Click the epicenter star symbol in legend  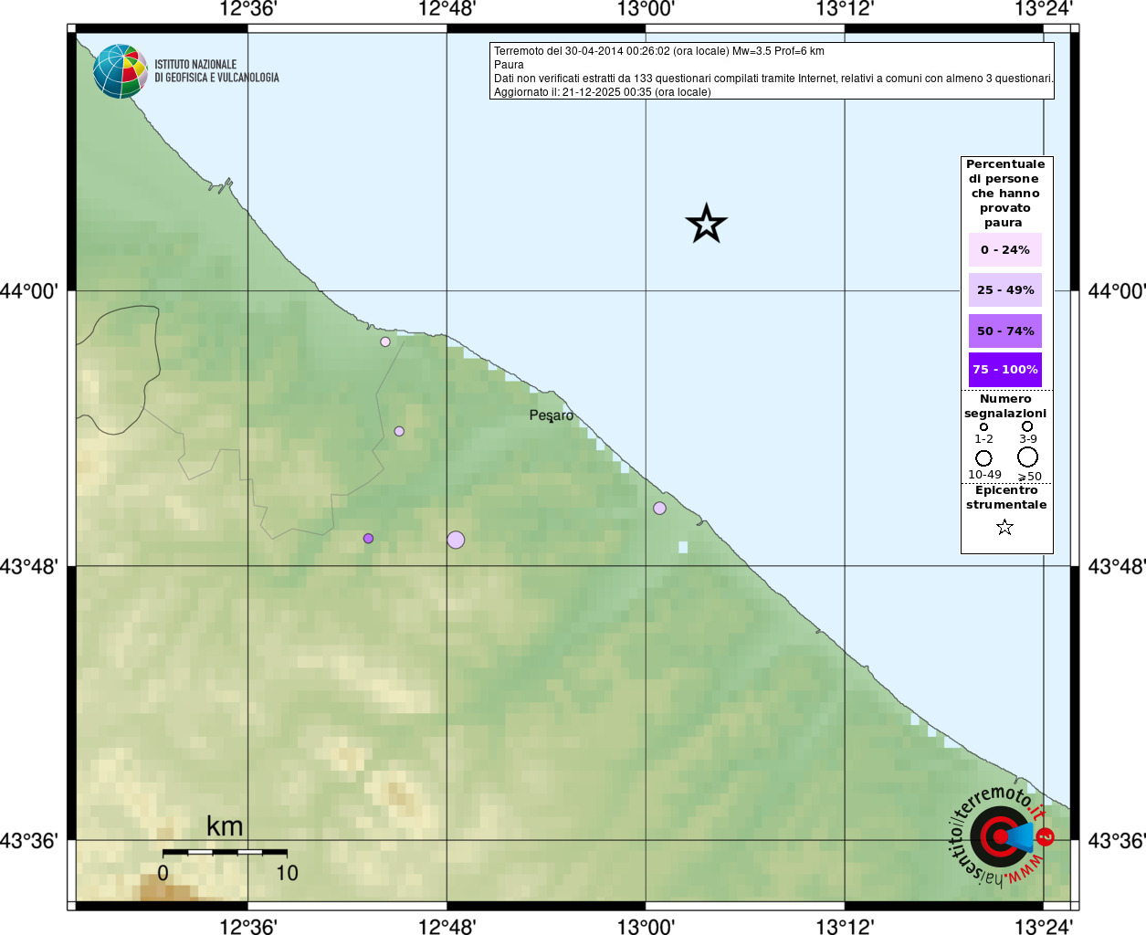click(x=1004, y=527)
